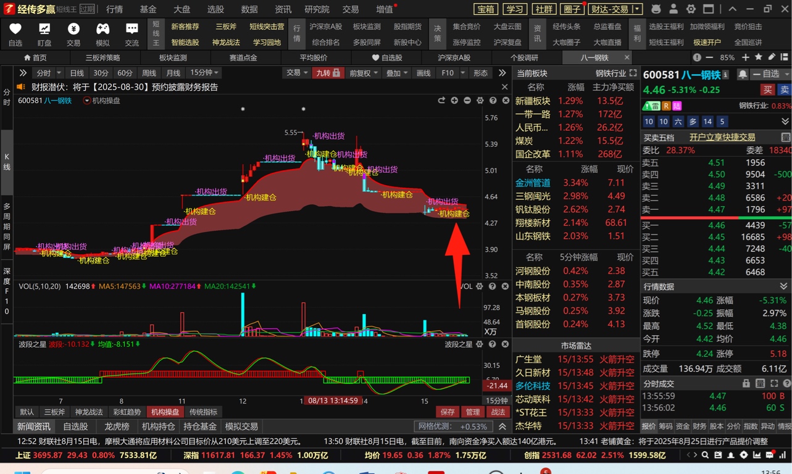The image size is (792, 474).
Task: Open the 盯盘 monitor icon
Action: point(44,29)
